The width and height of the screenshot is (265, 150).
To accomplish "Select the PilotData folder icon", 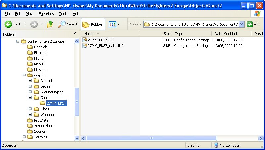I will point(30,120).
